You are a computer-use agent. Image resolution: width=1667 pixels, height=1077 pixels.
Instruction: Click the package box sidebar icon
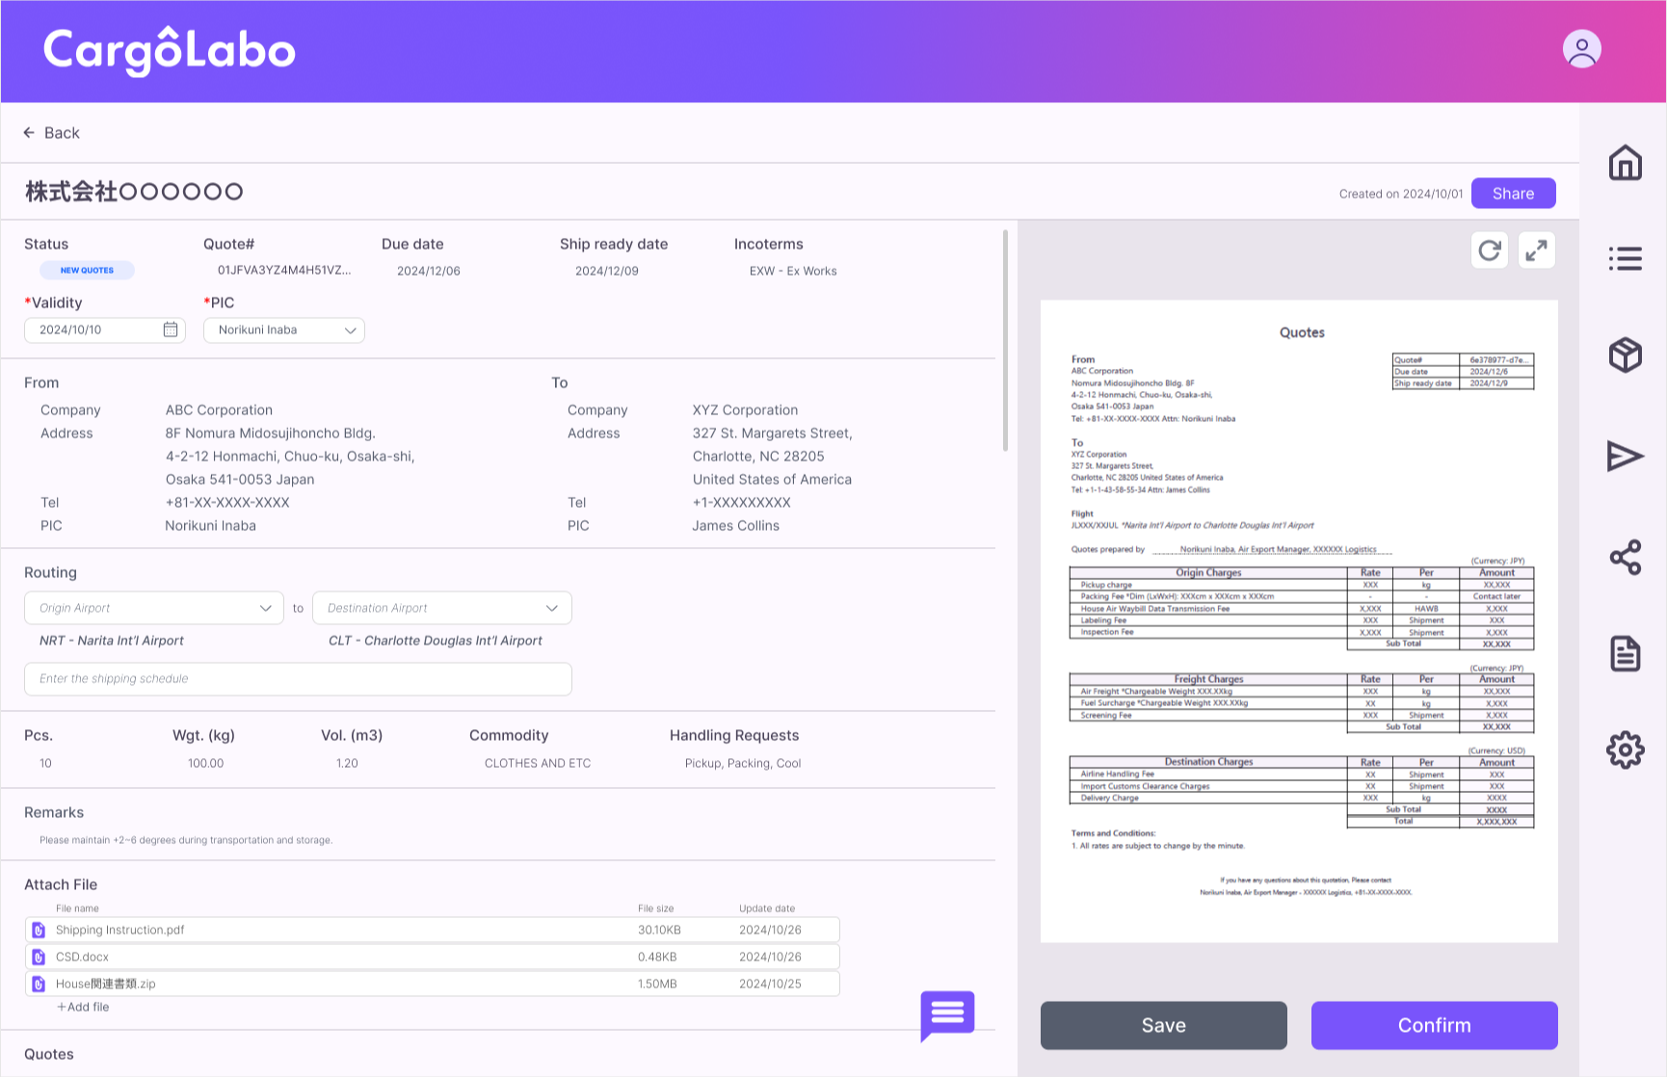[x=1625, y=355]
